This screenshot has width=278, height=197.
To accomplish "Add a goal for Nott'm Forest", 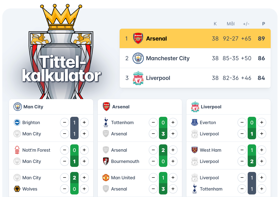I will click(x=84, y=150).
